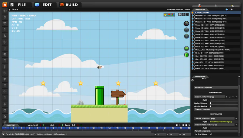
Task: Click the Custom Audio Clip (ogg) header
Action: pyautogui.click(x=209, y=97)
